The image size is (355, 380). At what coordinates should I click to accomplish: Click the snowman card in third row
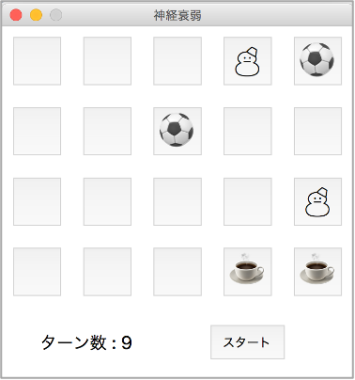tap(317, 201)
